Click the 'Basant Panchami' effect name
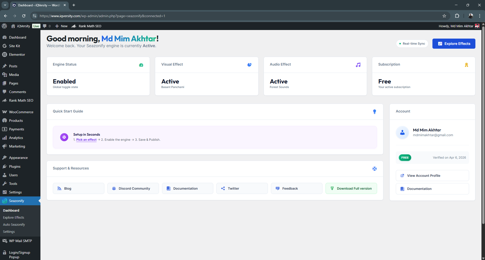 pos(173,87)
